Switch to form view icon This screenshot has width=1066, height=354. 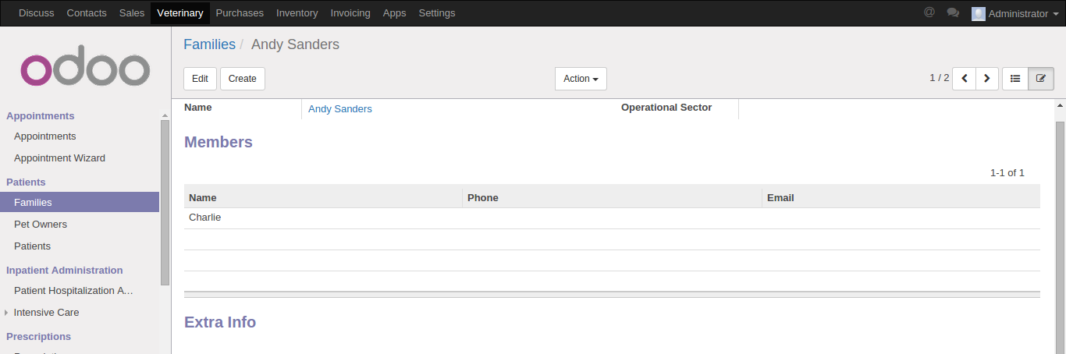click(1041, 79)
